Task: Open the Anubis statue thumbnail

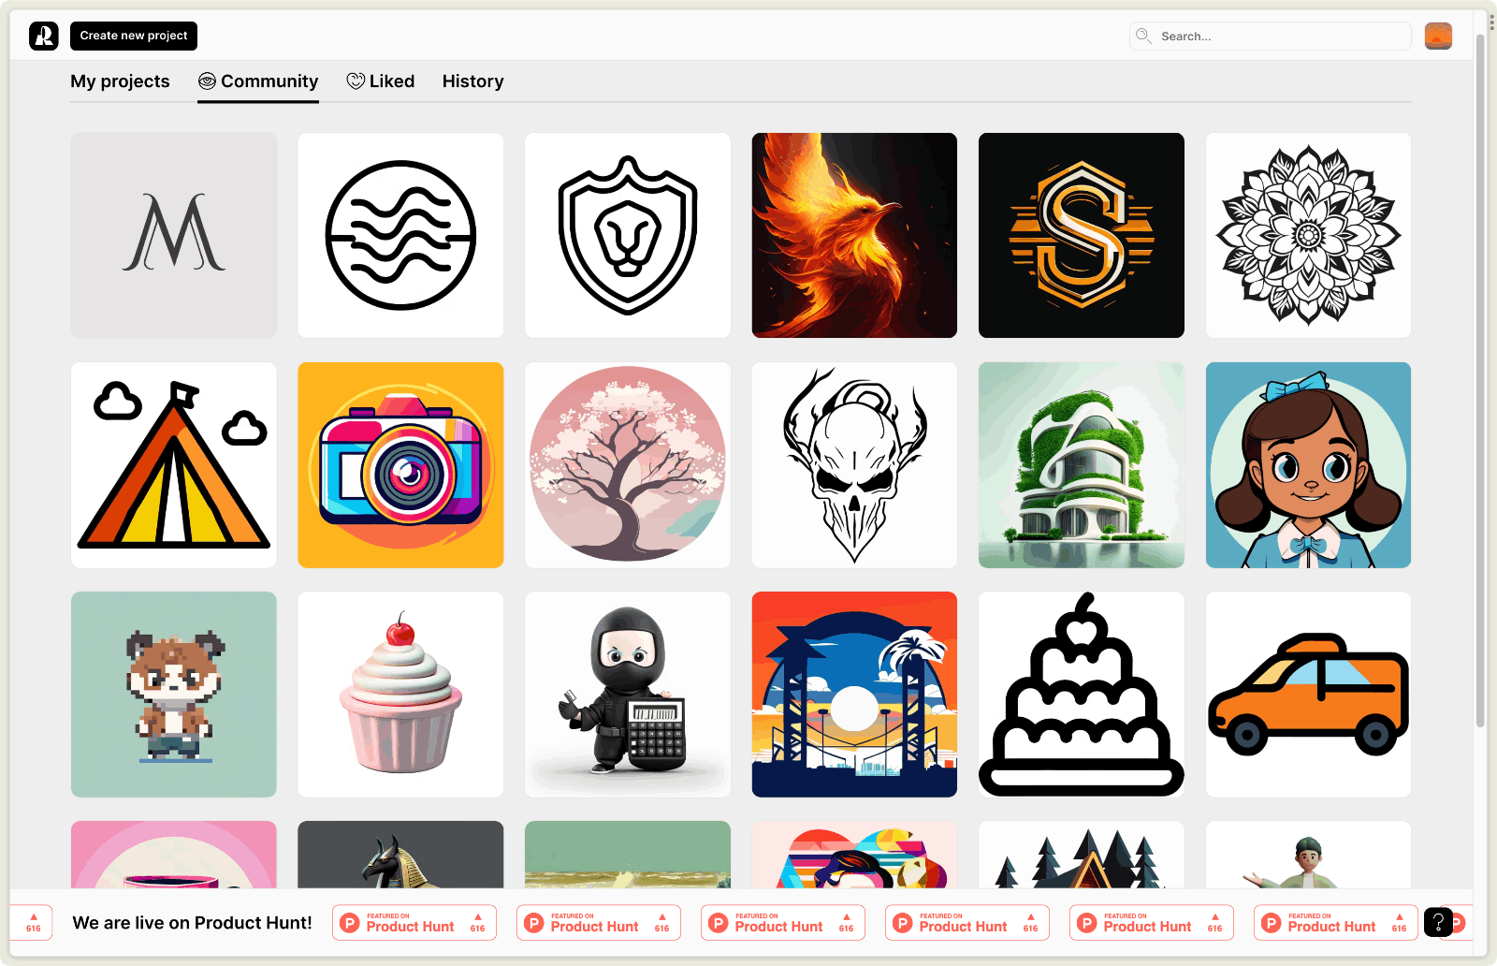Action: [400, 855]
